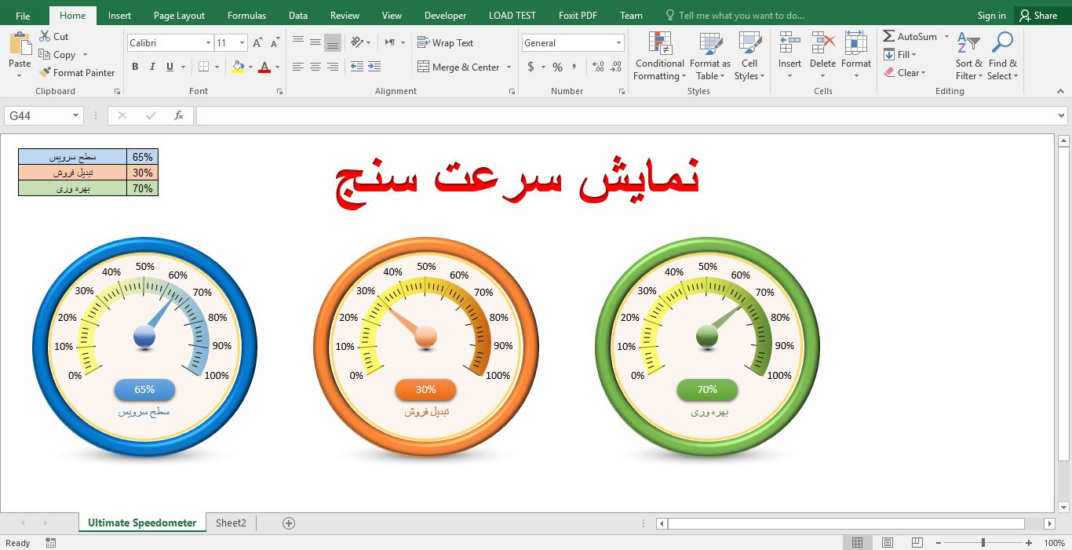Click the Share button
The width and height of the screenshot is (1072, 550).
[1037, 16]
